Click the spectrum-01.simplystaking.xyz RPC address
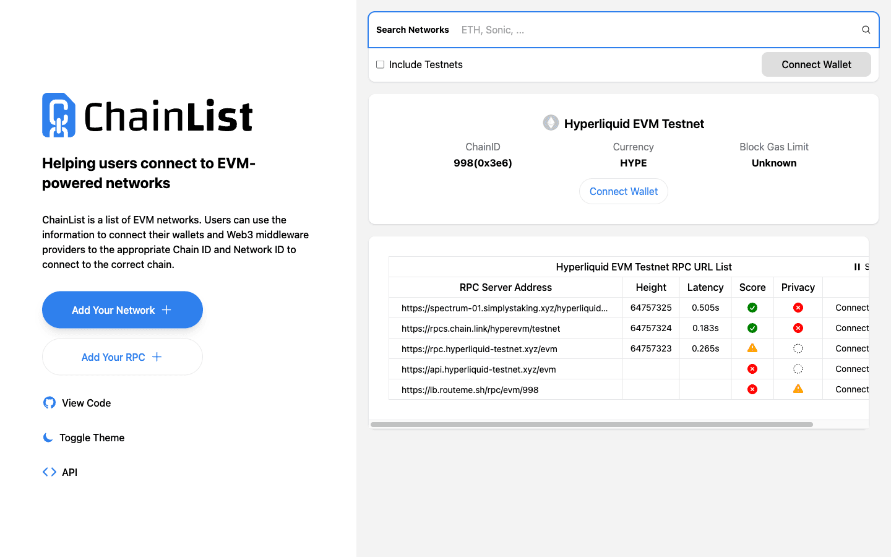This screenshot has height=557, width=891. pos(505,308)
